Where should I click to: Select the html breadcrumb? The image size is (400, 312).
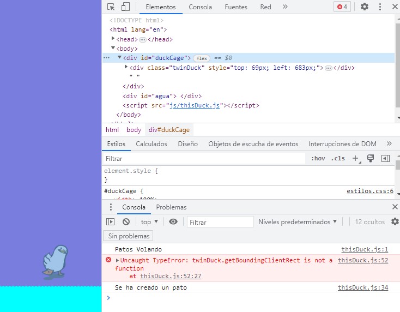coord(112,130)
